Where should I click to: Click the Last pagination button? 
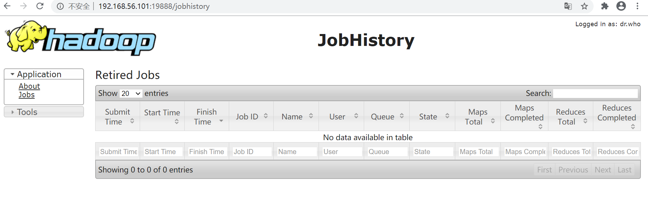625,170
